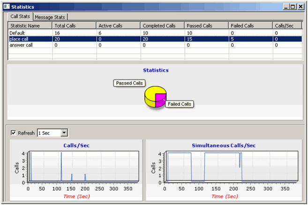Click the Statistics window title icon
The height and width of the screenshot is (205, 308).
tap(7, 7)
